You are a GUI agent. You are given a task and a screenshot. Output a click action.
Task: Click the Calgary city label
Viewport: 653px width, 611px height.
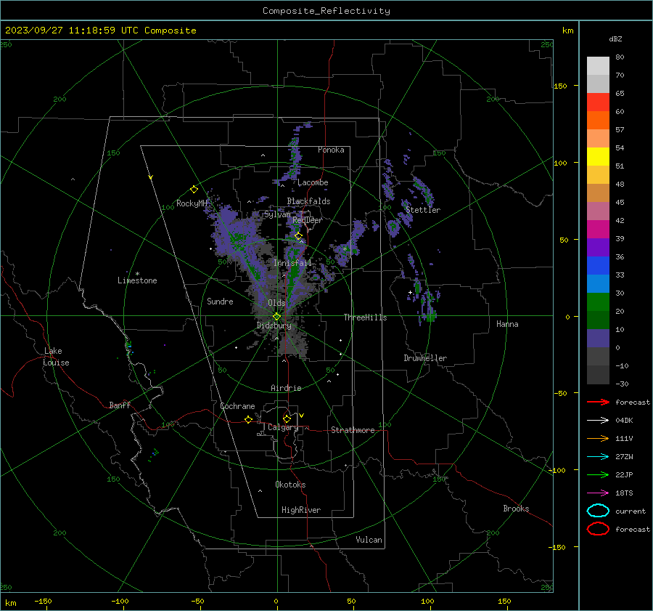pyautogui.click(x=283, y=427)
